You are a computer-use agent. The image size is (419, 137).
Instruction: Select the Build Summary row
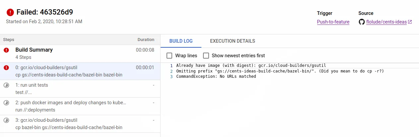point(80,54)
